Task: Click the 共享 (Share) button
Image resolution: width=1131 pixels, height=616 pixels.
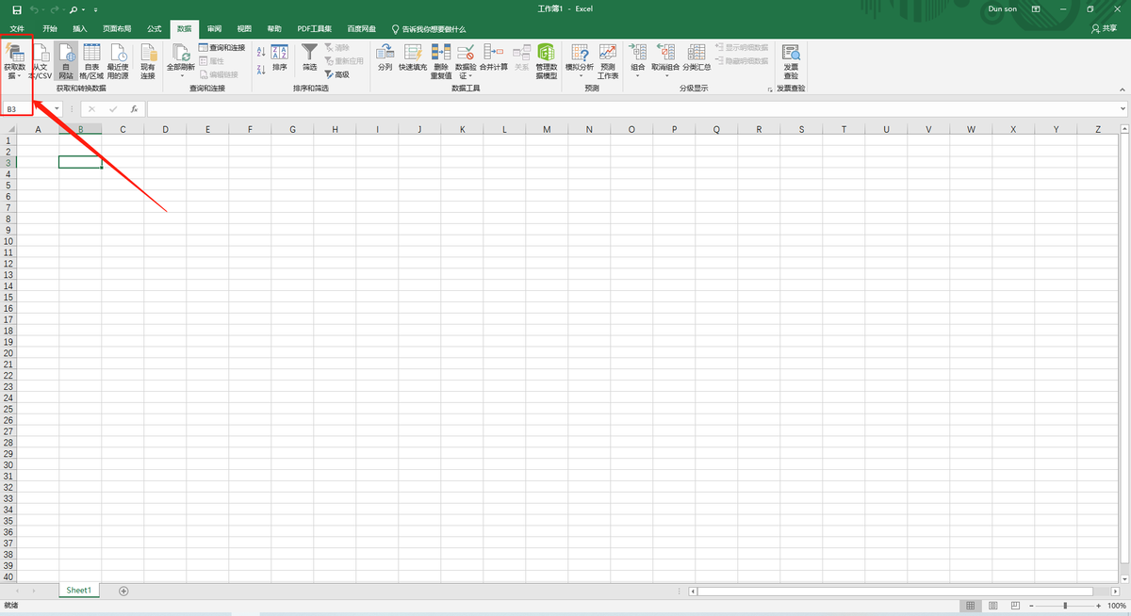Action: [1104, 29]
